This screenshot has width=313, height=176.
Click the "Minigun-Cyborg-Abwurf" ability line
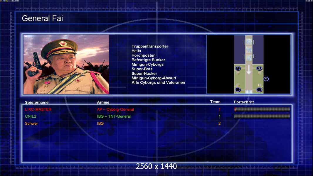154,78
